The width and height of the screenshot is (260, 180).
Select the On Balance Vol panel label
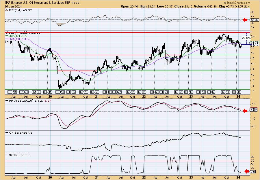pyautogui.click(x=20, y=132)
